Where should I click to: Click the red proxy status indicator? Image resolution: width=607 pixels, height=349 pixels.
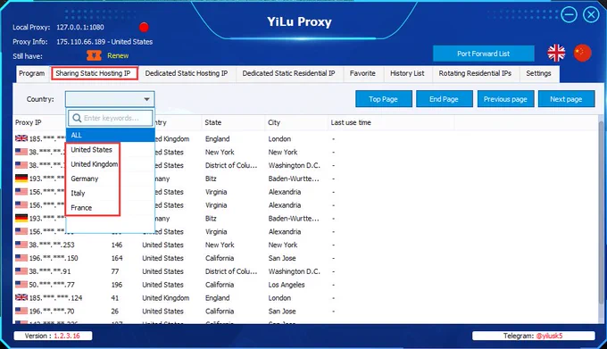pyautogui.click(x=144, y=27)
